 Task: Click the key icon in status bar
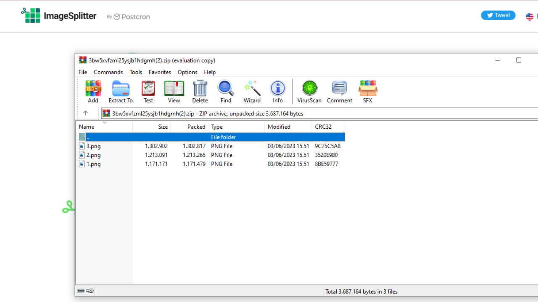click(x=90, y=291)
